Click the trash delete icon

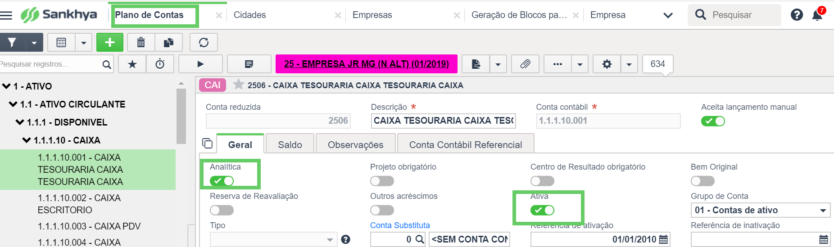(141, 42)
